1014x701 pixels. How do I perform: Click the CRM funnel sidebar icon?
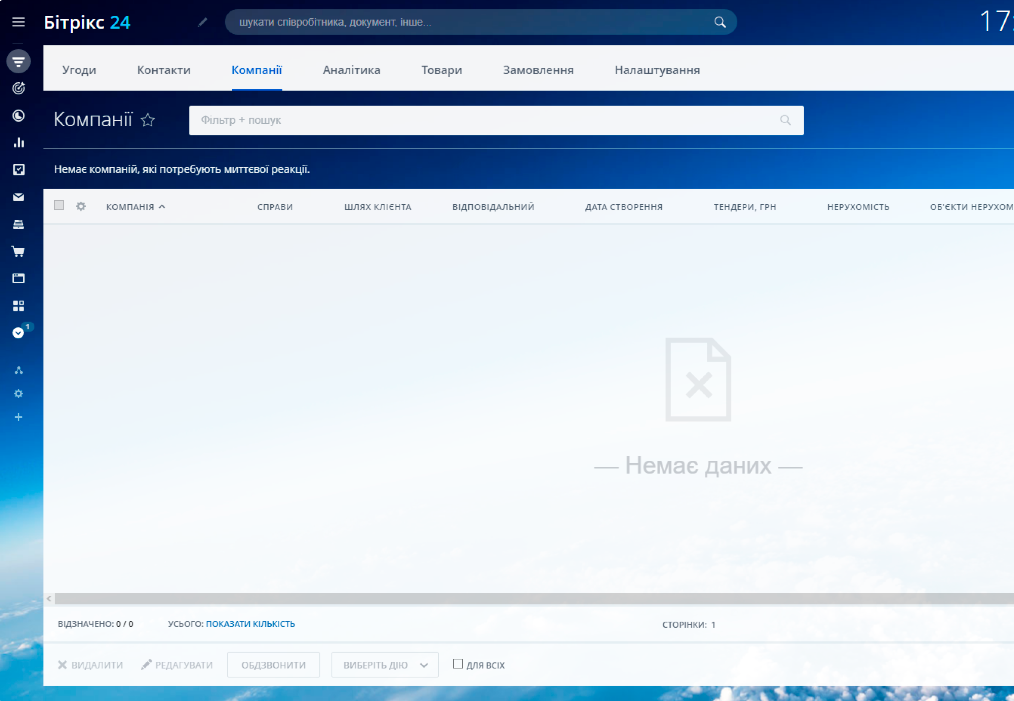point(18,61)
